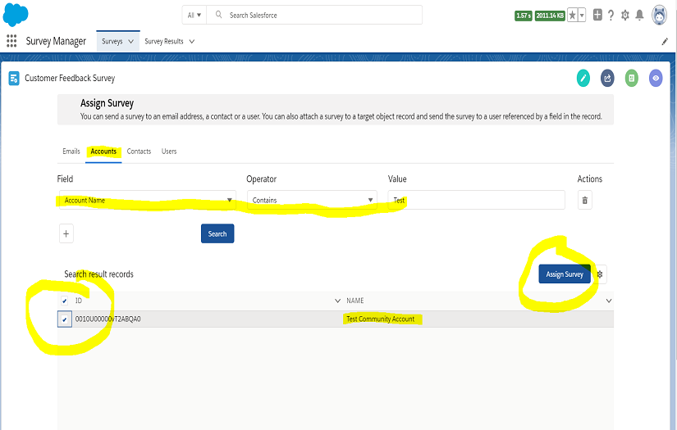This screenshot has height=430, width=677.
Task: Click the Test Community Account name cell
Action: click(x=381, y=319)
